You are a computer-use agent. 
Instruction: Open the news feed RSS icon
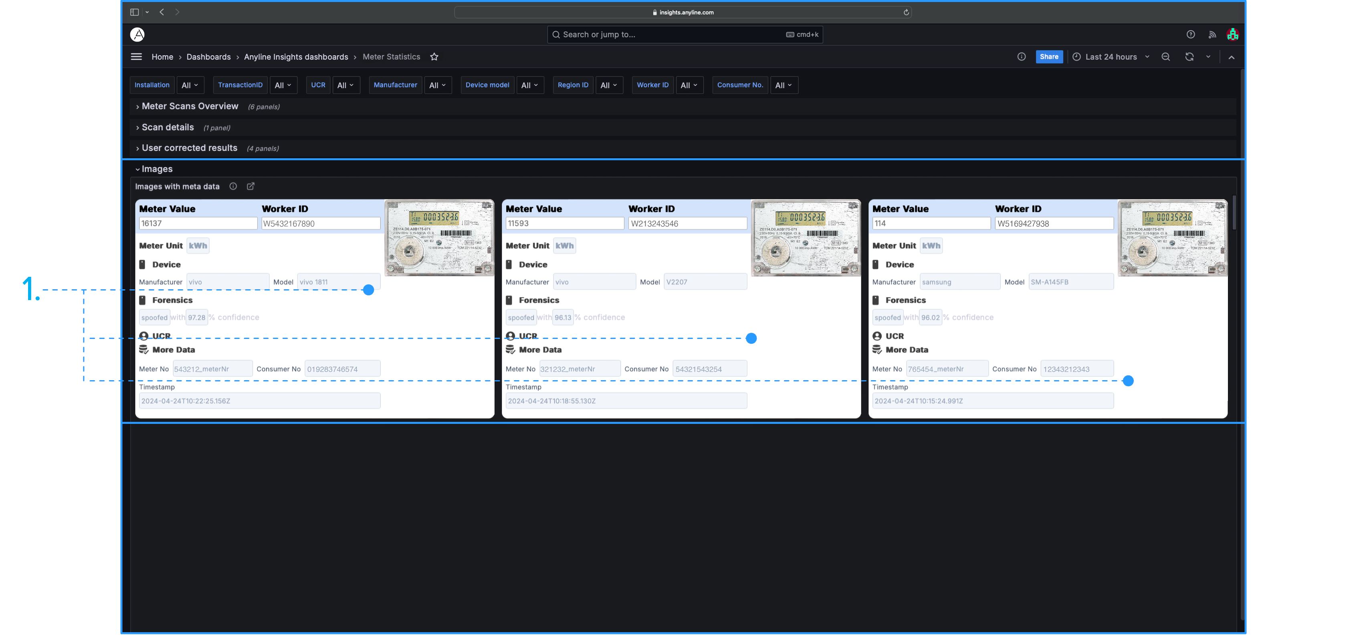1212,34
